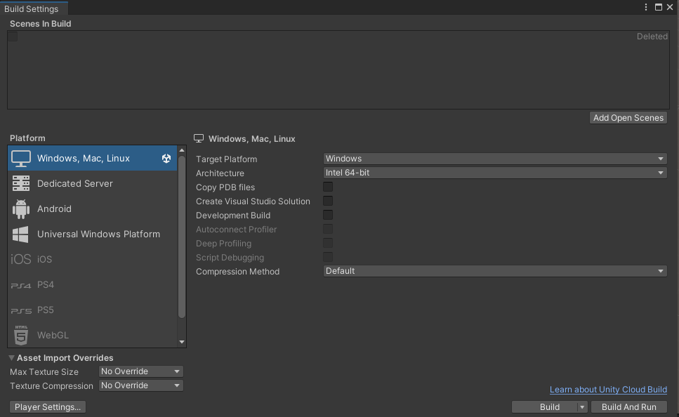This screenshot has width=679, height=417.
Task: Select the WebGL HTML5 icon
Action: (x=21, y=336)
